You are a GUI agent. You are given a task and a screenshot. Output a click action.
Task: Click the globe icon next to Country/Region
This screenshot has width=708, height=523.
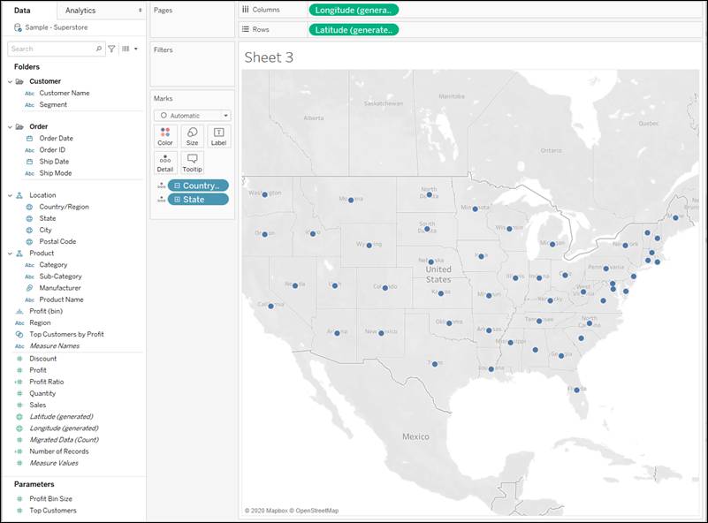[x=29, y=207]
